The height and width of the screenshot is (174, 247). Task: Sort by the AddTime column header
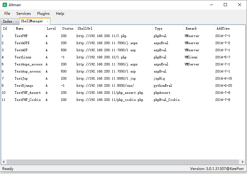click(223, 29)
